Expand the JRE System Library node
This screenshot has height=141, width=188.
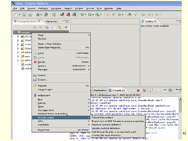pyautogui.click(x=18, y=37)
